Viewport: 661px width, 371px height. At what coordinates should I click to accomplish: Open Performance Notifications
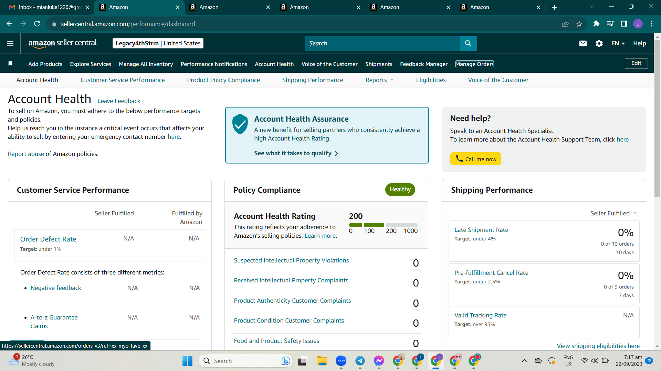pos(214,64)
